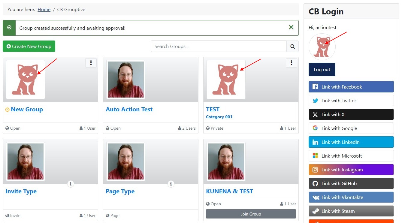Go to the Home breadcrumb link
Viewport: 402px width, 223px height.
point(44,9)
